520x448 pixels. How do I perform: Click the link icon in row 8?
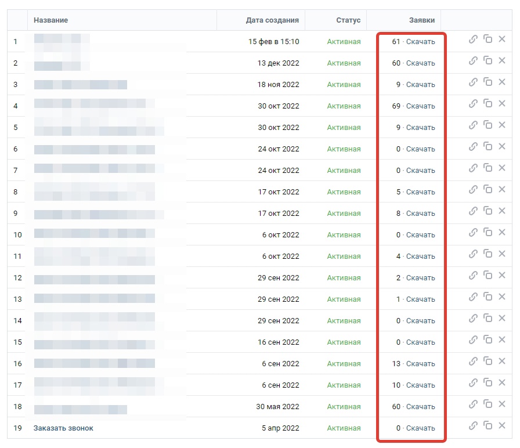pos(473,189)
